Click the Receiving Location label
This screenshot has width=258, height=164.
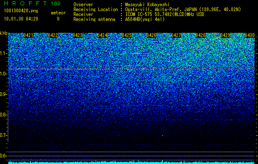96,9
